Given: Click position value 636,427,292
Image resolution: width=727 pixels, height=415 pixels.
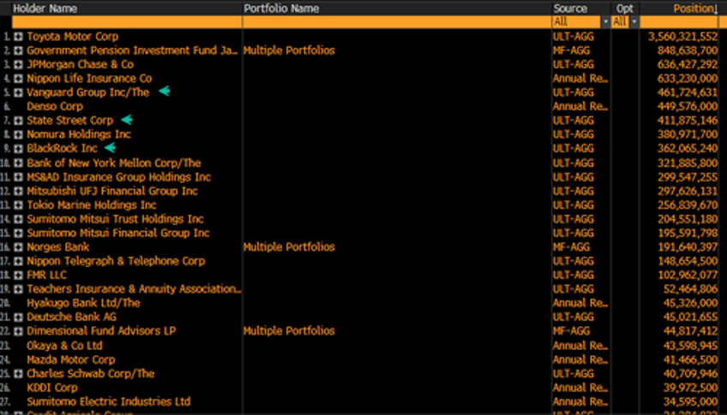Looking at the screenshot, I should 687,64.
